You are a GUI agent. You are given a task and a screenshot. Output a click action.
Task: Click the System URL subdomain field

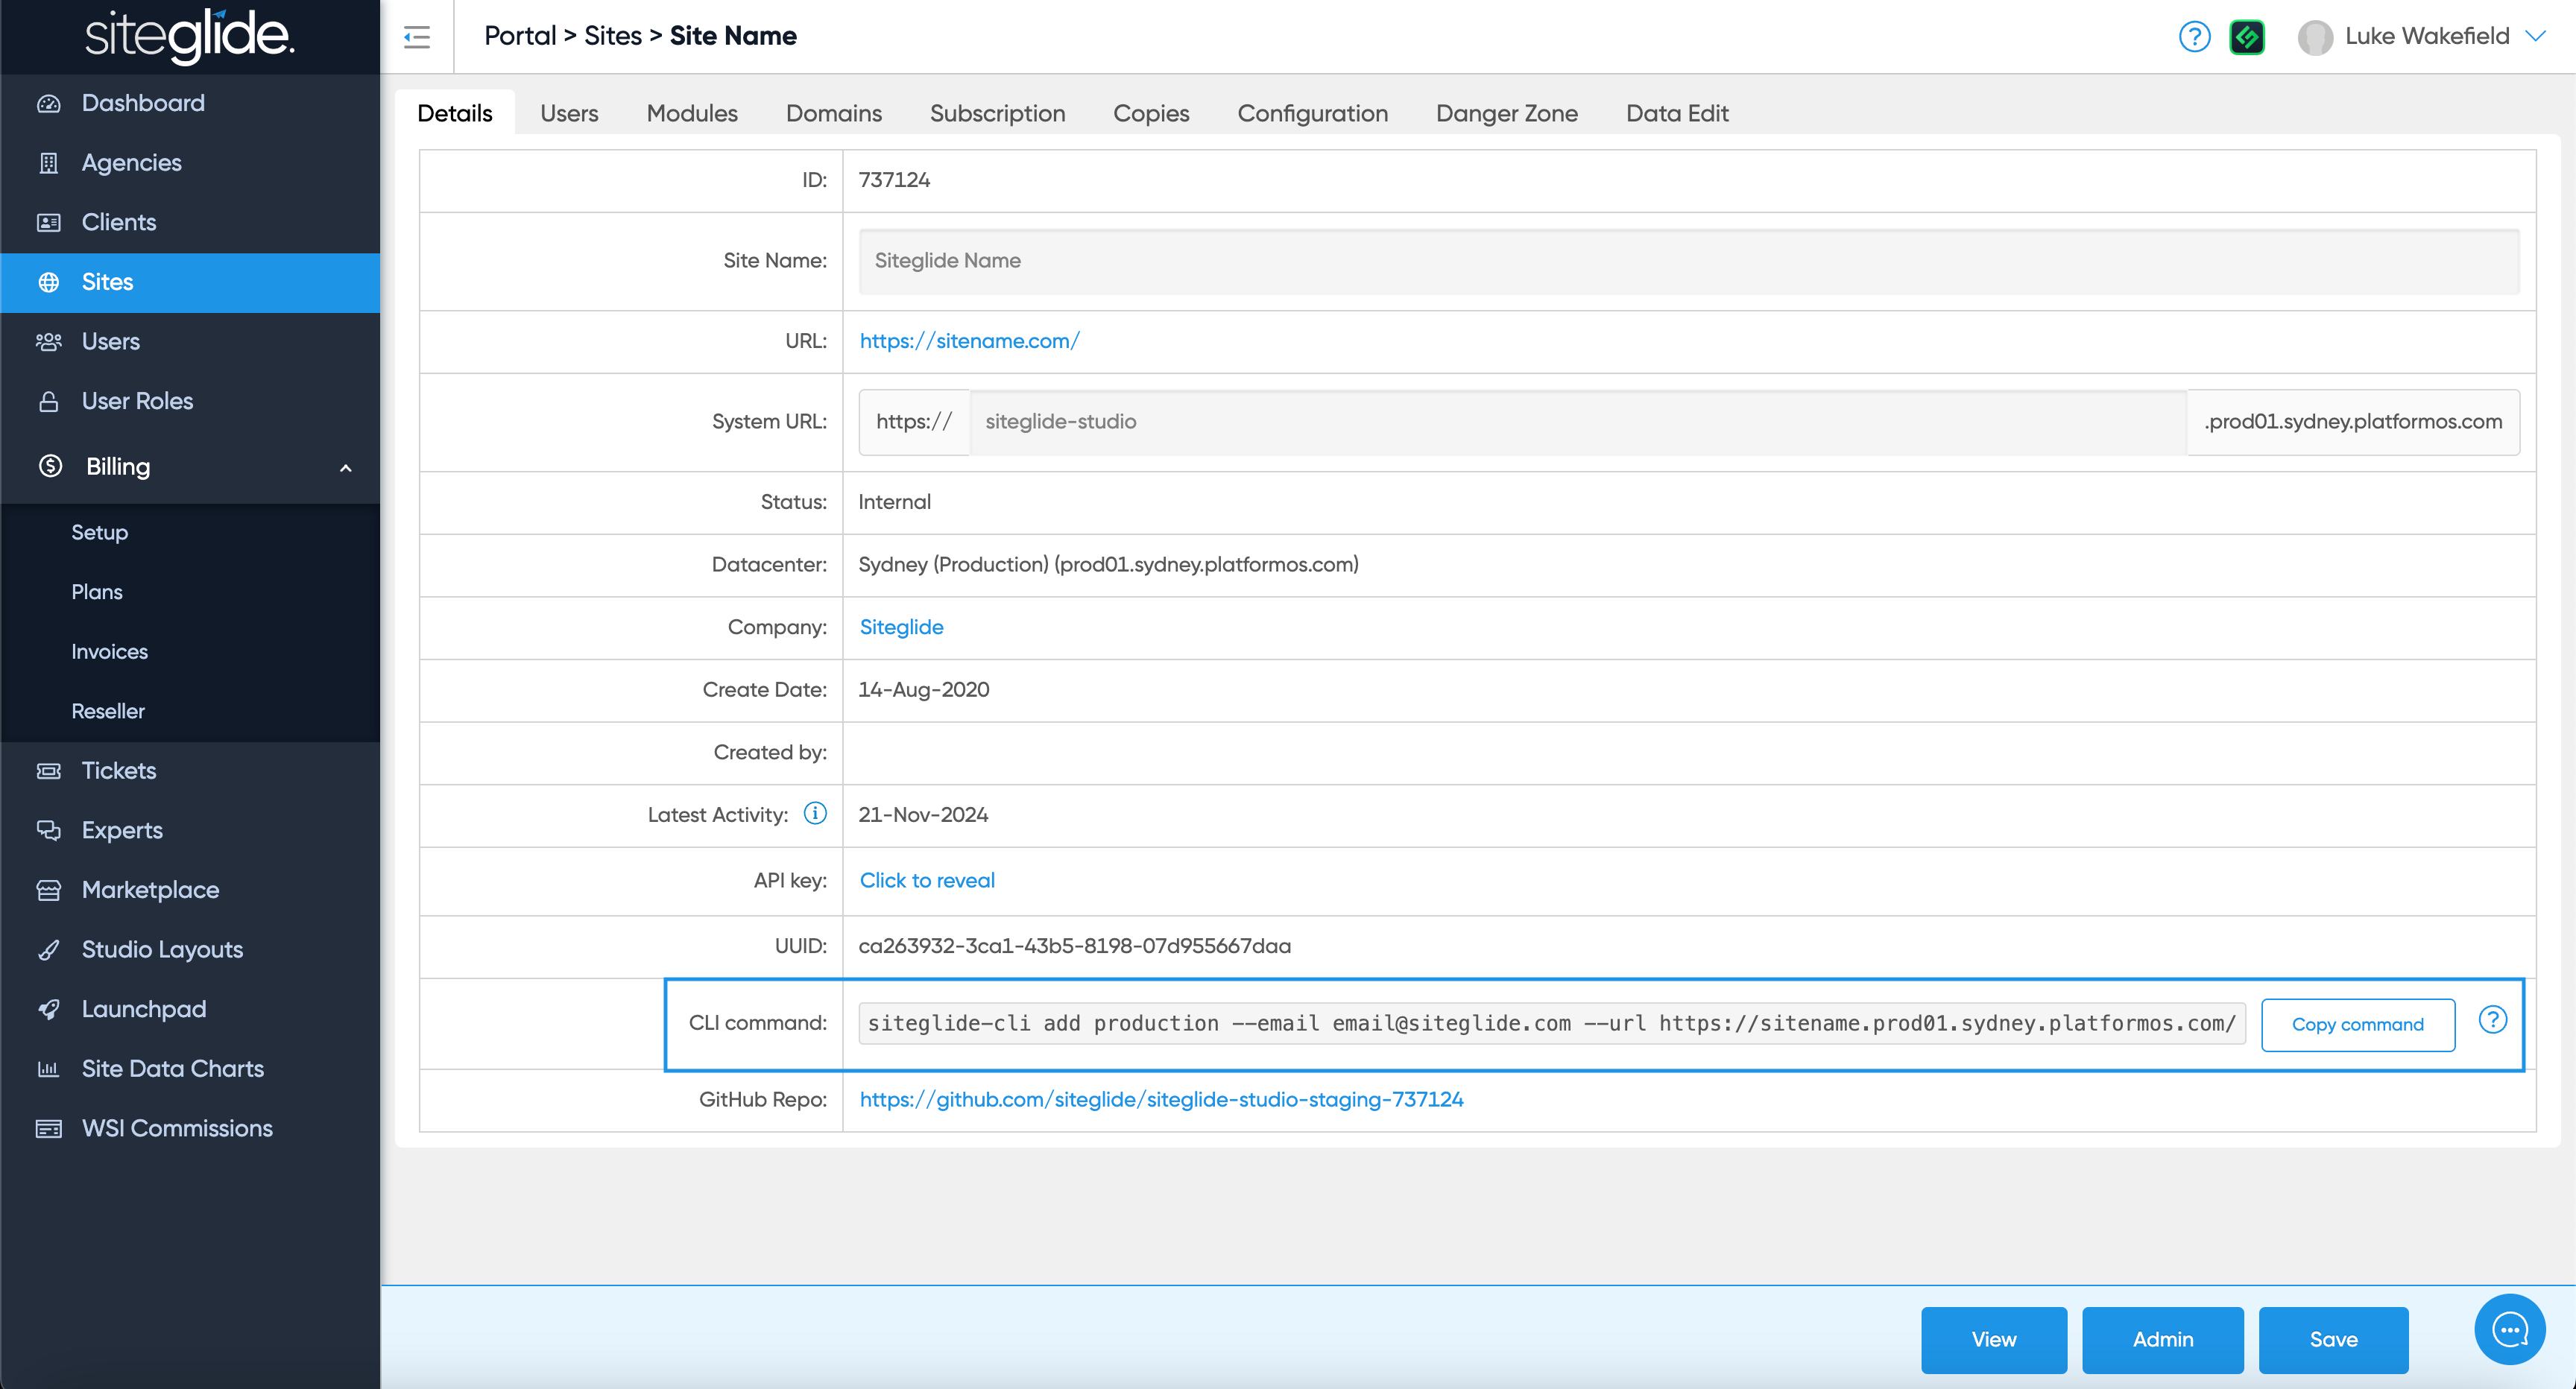(x=1578, y=422)
